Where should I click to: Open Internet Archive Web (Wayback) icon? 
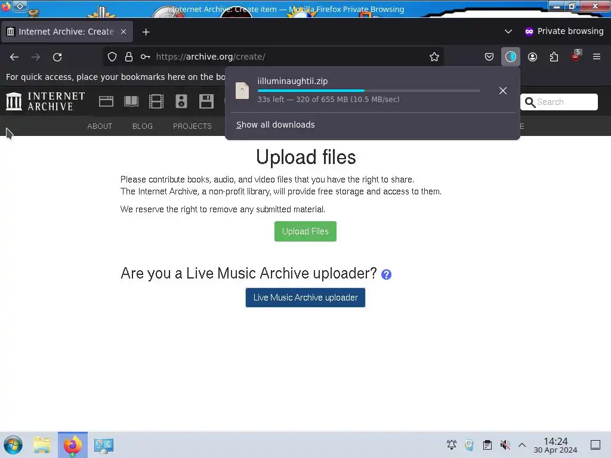coord(106,101)
